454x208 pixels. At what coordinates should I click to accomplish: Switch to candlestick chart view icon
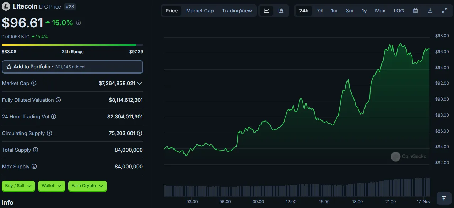click(x=281, y=11)
